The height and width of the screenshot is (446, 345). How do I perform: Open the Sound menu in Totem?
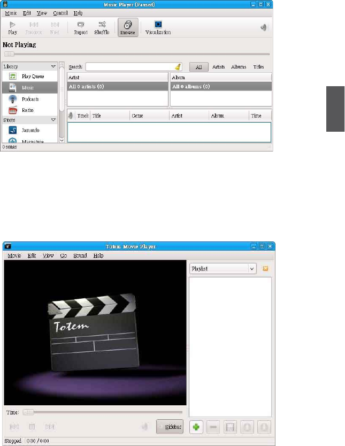point(80,255)
